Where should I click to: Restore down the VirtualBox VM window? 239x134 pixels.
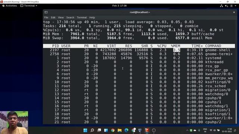coord(227,1)
